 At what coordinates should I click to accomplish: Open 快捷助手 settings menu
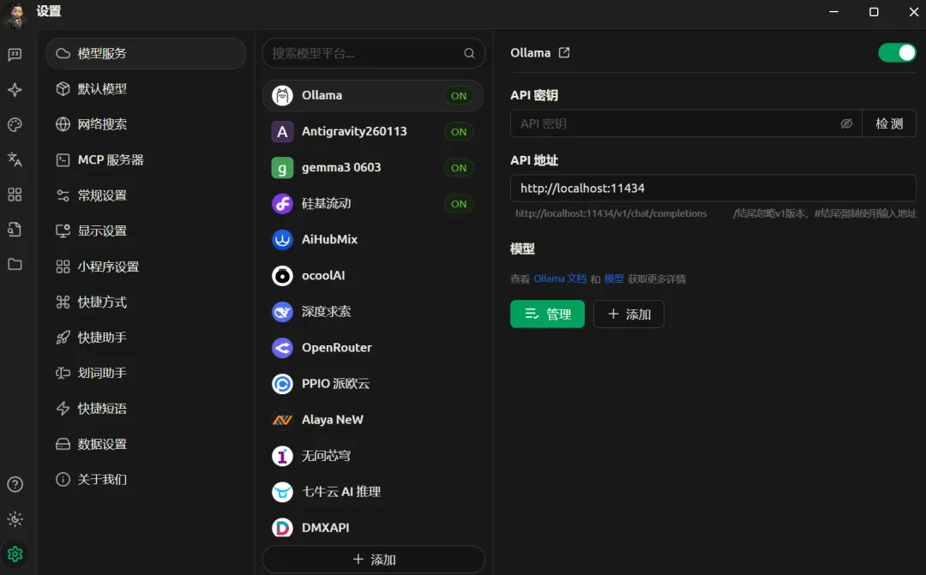[146, 337]
